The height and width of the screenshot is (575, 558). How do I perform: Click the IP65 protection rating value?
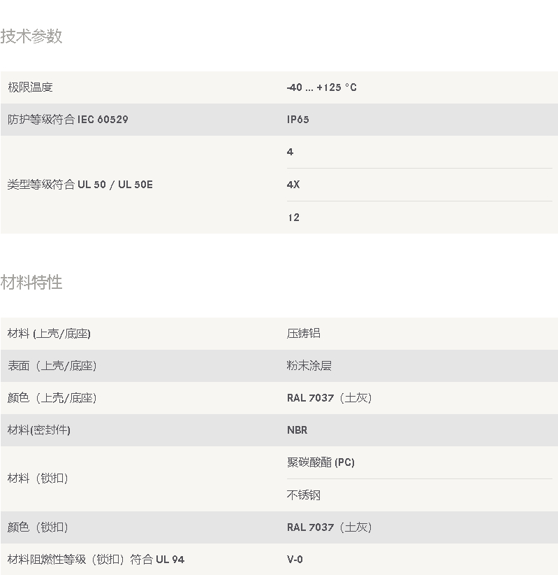[298, 120]
